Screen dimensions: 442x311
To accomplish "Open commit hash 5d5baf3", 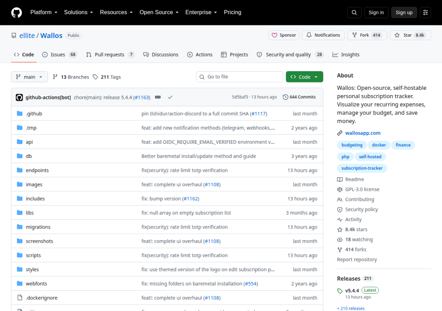I will 240,97.
